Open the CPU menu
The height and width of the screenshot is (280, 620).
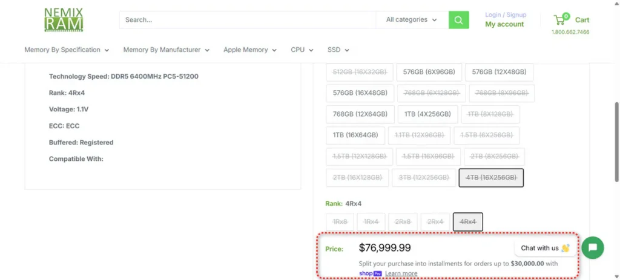tap(302, 50)
